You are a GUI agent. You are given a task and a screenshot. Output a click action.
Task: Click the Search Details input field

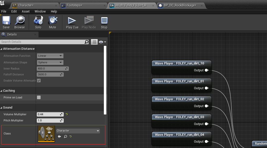tap(44, 42)
